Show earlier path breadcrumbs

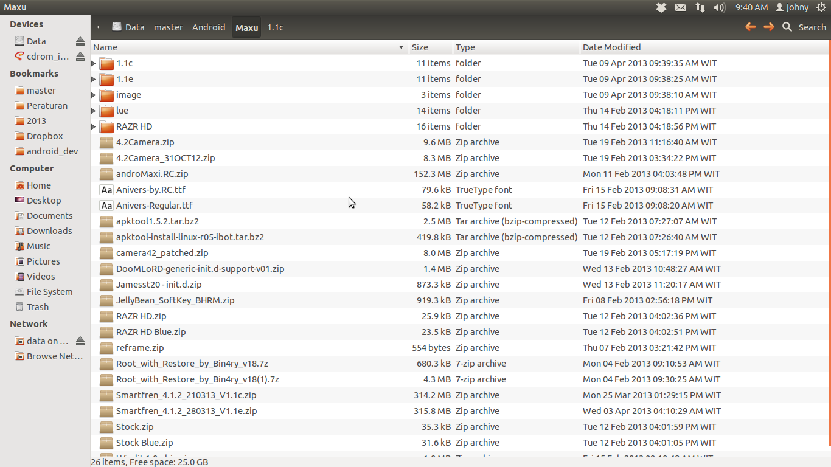[98, 27]
